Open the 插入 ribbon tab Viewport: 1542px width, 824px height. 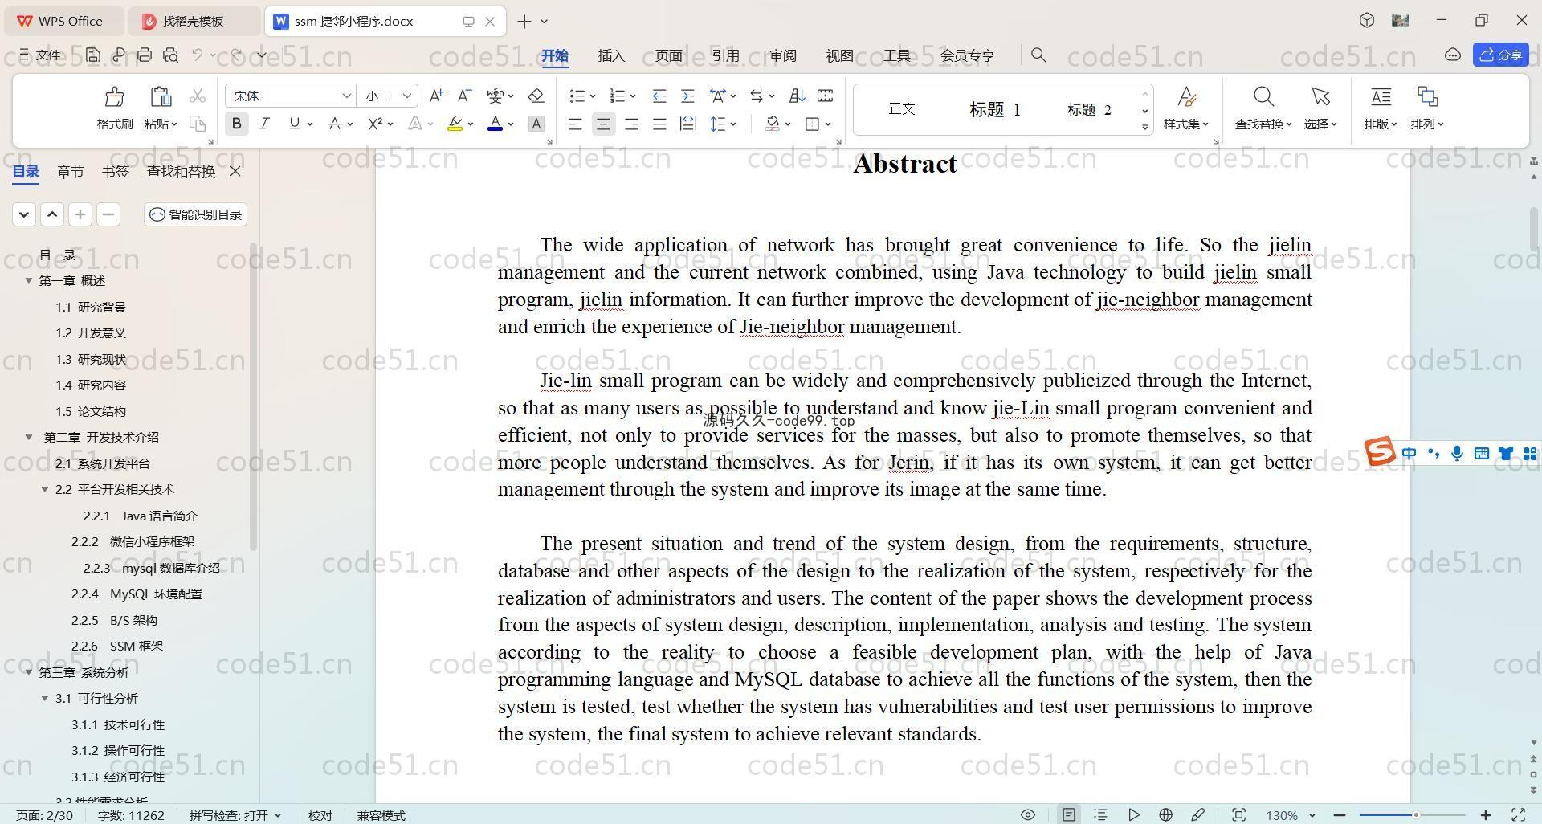click(611, 55)
